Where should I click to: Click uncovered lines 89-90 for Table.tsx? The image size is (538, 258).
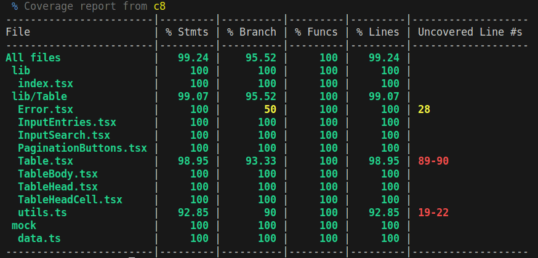(x=433, y=161)
